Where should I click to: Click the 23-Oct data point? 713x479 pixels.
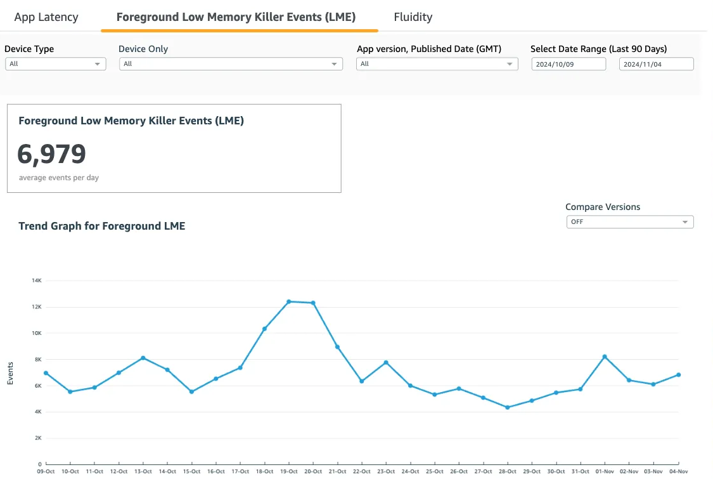(x=386, y=362)
